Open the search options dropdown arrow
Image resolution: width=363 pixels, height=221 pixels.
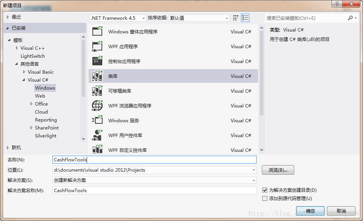(356, 18)
